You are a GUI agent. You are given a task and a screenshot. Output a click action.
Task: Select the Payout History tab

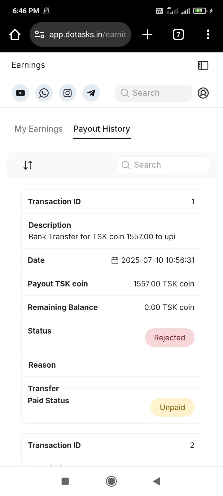(102, 129)
